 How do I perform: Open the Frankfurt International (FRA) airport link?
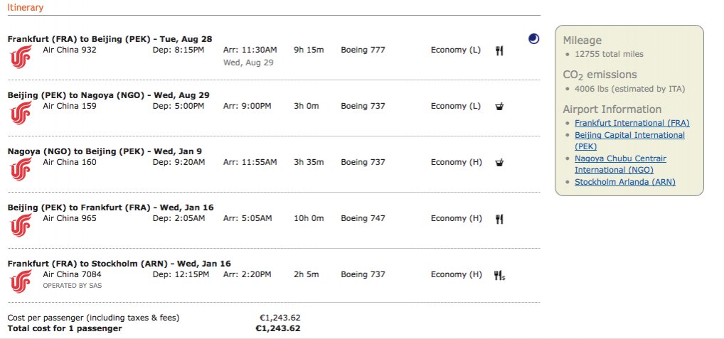[632, 123]
